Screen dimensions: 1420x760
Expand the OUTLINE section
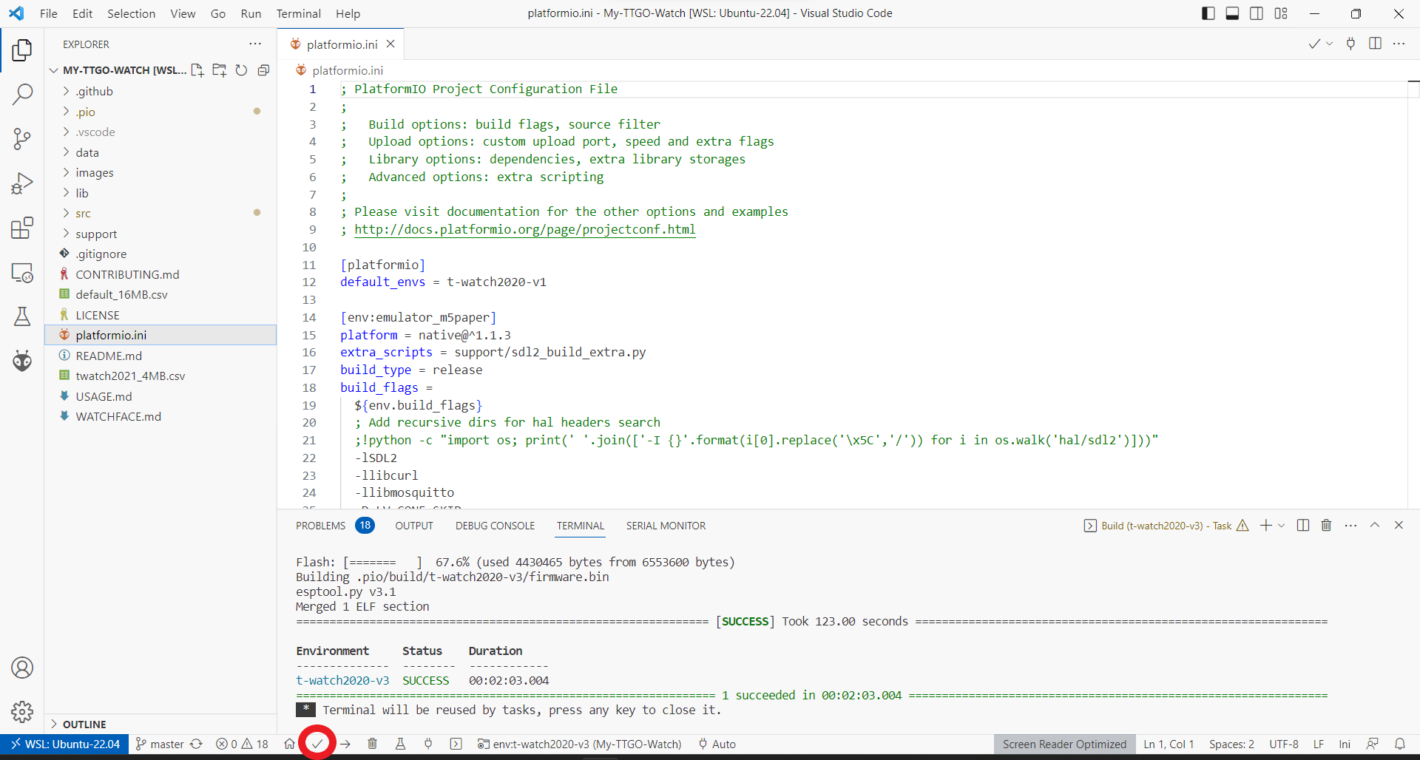coord(160,725)
